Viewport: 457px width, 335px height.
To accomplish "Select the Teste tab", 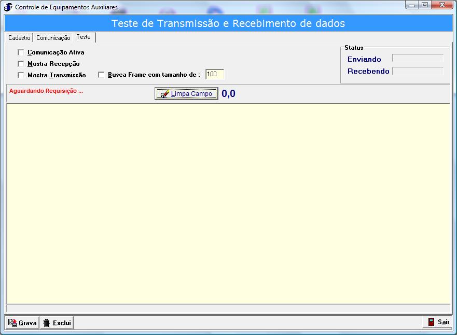I will click(84, 37).
